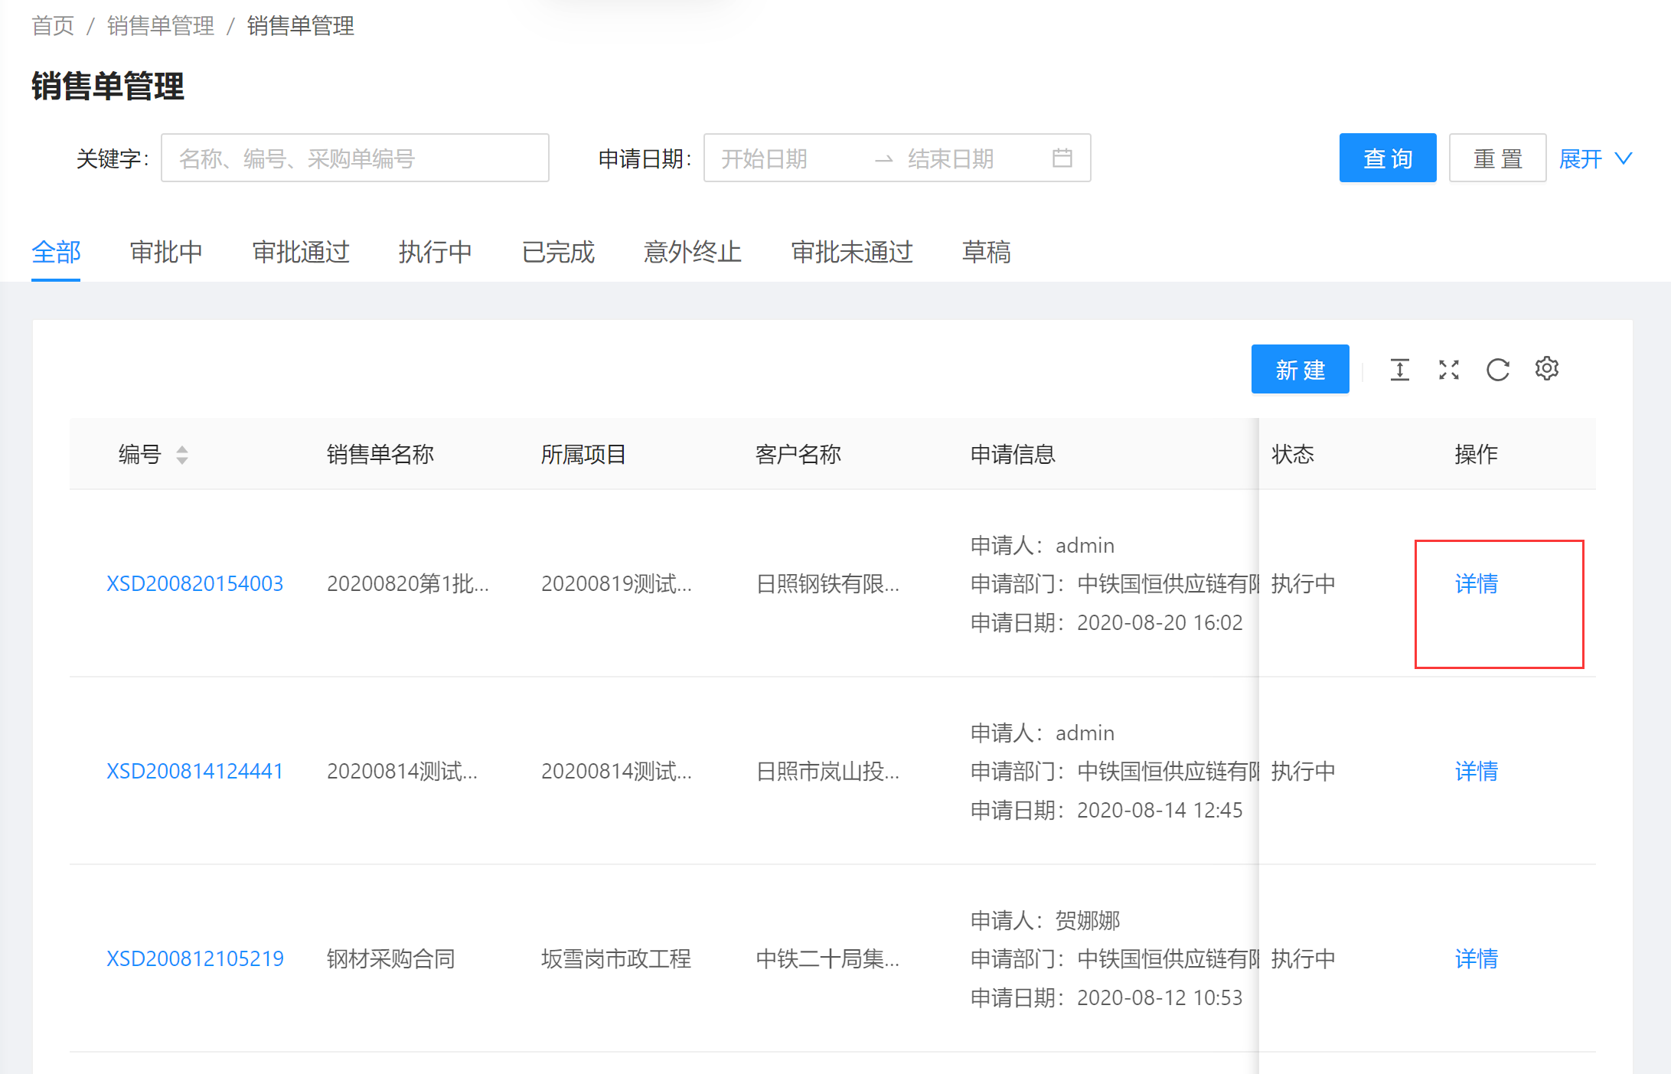Viewport: 1671px width, 1074px height.
Task: Click the table refresh icon
Action: pyautogui.click(x=1497, y=370)
